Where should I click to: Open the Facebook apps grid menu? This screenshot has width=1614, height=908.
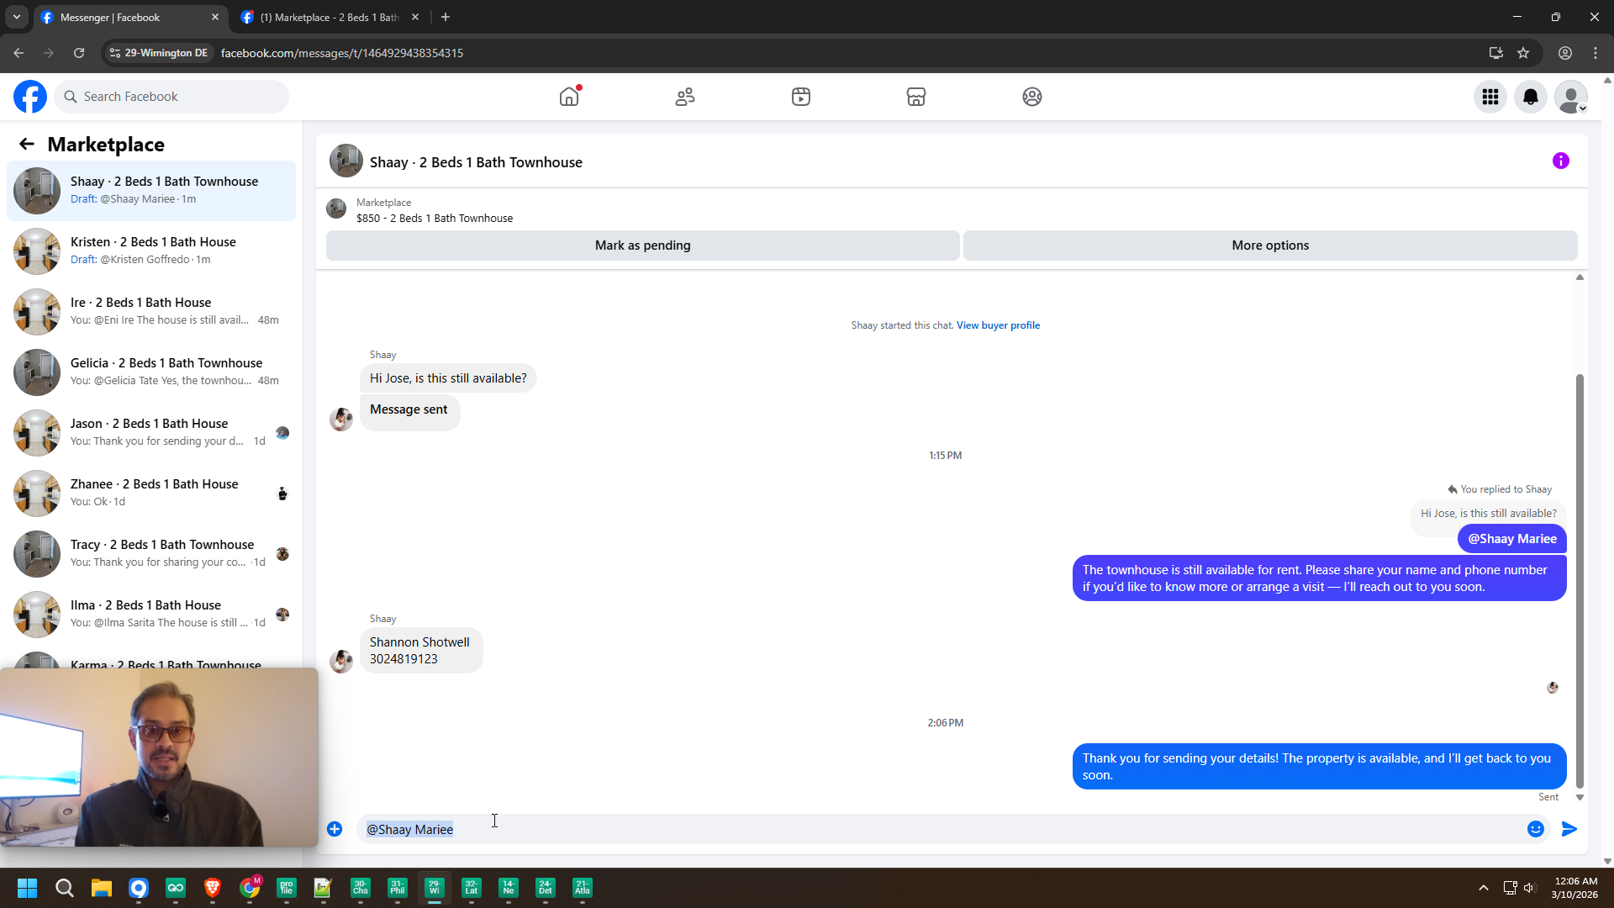click(x=1490, y=97)
